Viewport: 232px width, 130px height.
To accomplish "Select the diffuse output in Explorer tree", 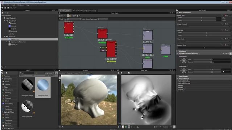I will point(13,23).
